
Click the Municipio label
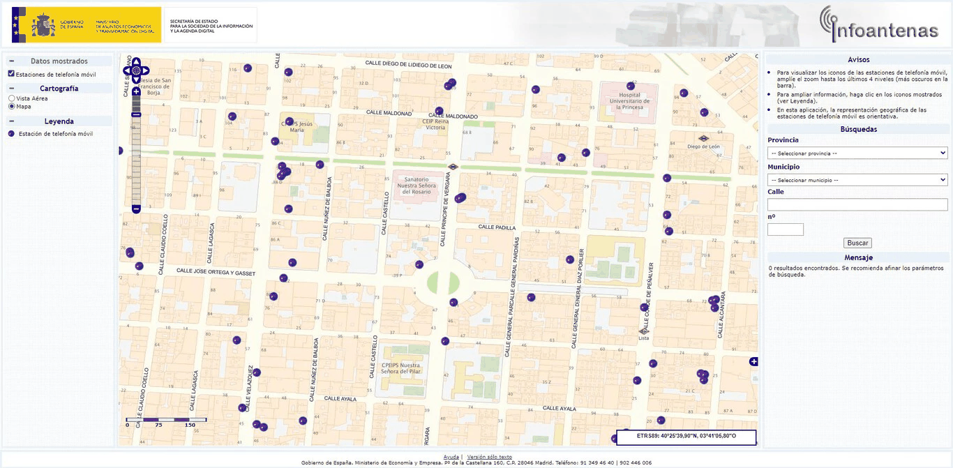tap(783, 167)
